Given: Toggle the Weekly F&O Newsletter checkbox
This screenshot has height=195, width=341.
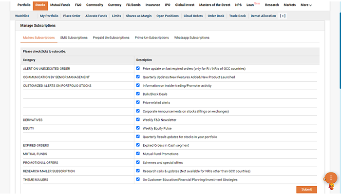Looking at the screenshot, I should click(x=138, y=119).
